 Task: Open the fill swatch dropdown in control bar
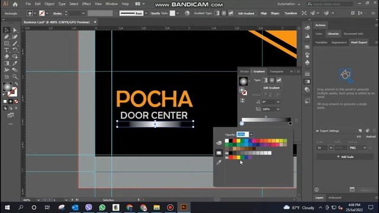tap(35, 14)
